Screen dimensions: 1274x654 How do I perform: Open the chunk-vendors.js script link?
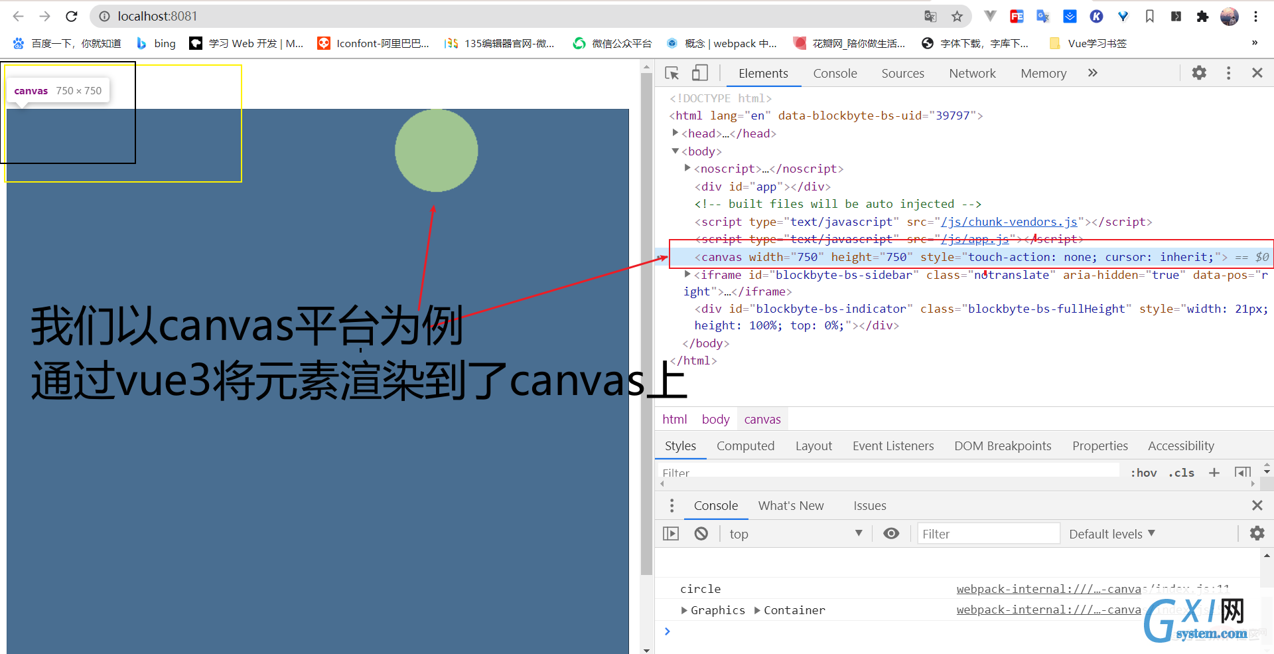1009,222
